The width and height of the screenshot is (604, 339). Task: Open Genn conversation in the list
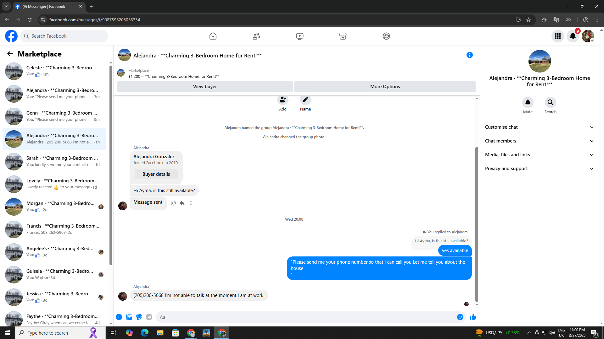coord(54,116)
